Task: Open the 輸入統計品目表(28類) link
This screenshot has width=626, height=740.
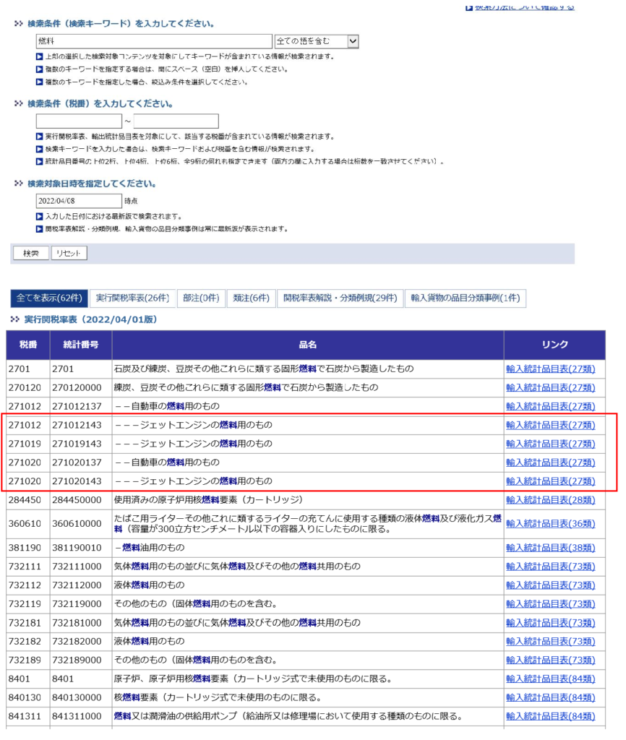Action: 550,500
